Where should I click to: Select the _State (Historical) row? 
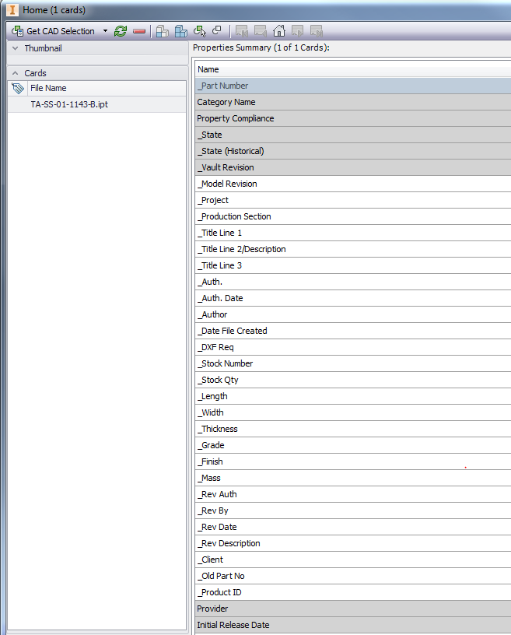352,151
